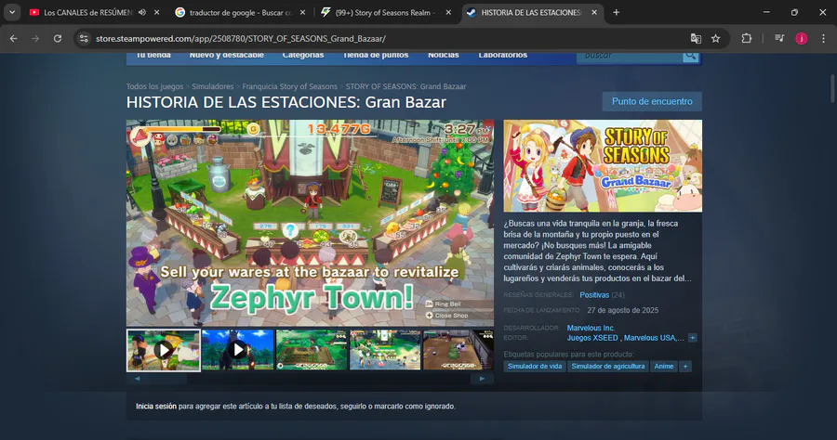Image resolution: width=837 pixels, height=440 pixels.
Task: Open a new browser tab
Action: coord(616,12)
